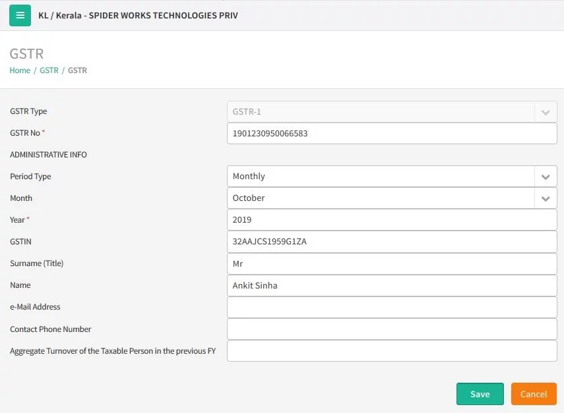Select the GSTIN value for editing
This screenshot has width=564, height=413.
click(392, 242)
